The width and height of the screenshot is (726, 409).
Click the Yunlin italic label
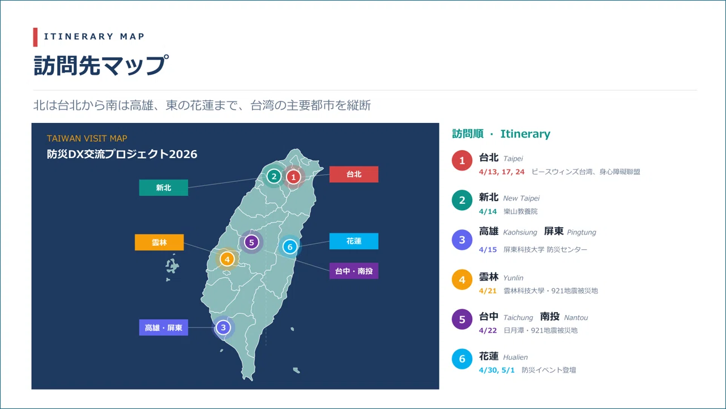point(513,278)
